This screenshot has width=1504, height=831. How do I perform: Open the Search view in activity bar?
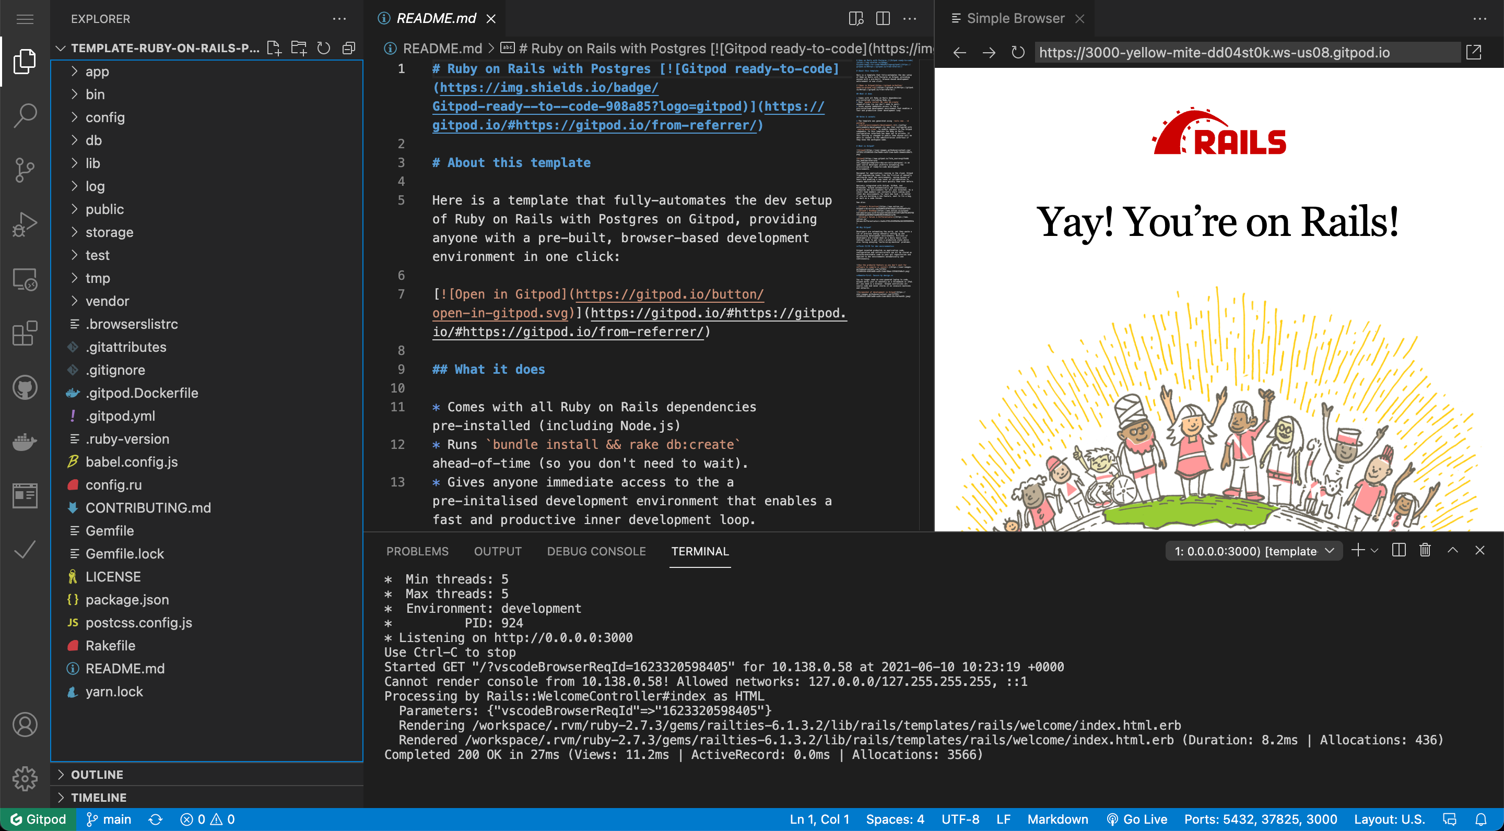click(25, 115)
